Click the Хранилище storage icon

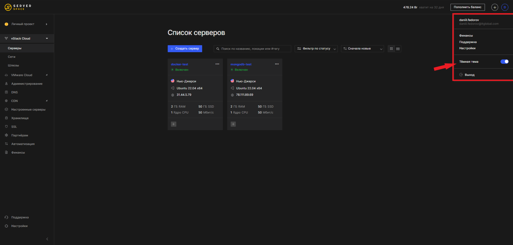[6, 118]
